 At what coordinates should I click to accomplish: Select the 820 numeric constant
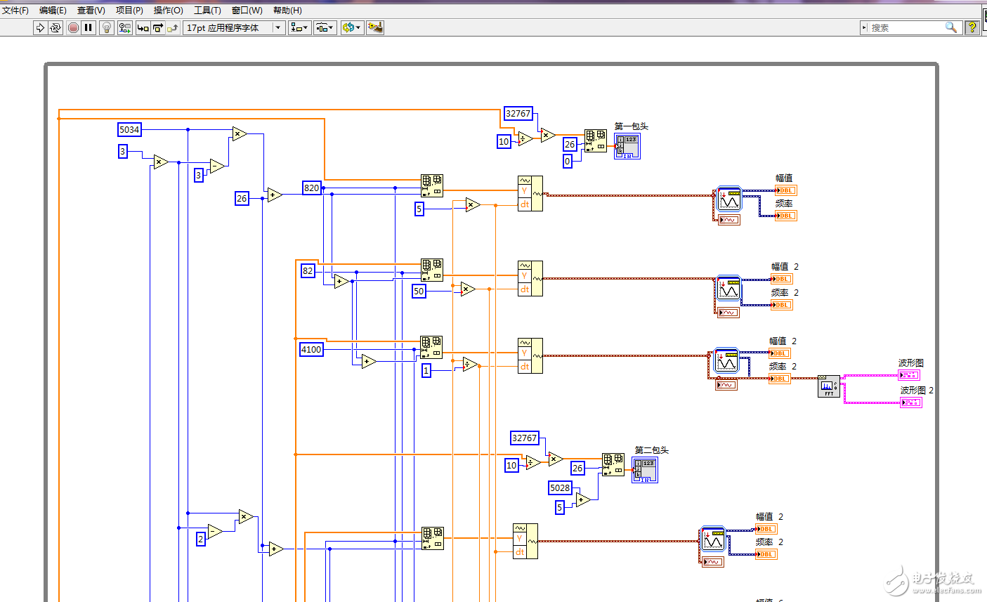[x=312, y=188]
